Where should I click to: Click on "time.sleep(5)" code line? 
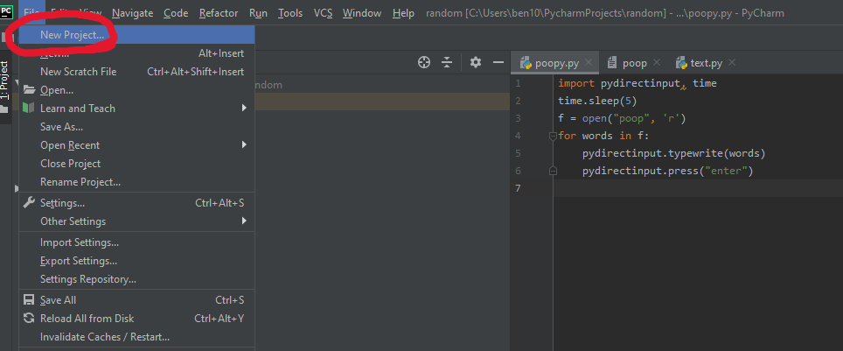[597, 101]
